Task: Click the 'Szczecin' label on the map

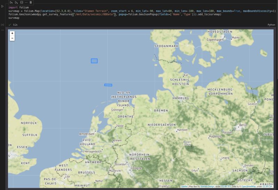Action: [252, 104]
